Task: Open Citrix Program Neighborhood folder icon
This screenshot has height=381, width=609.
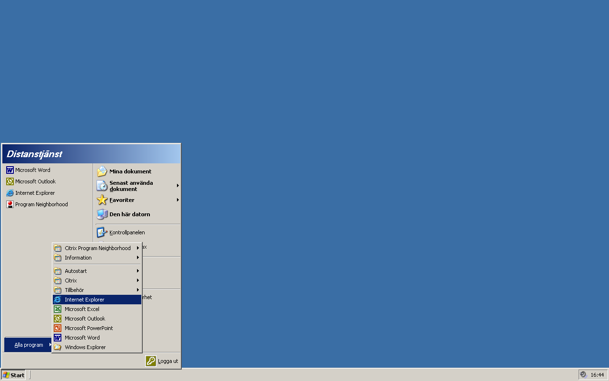Action: (58, 248)
